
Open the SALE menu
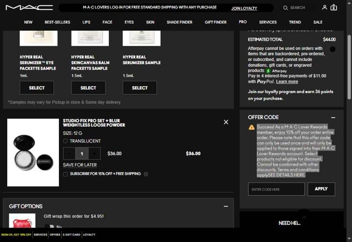pos(318,22)
